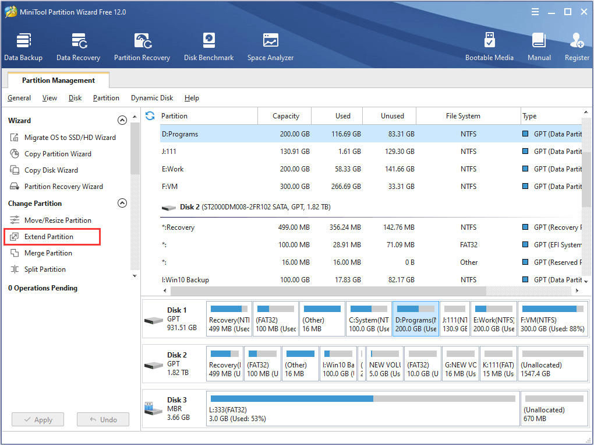Click horizontal scrollbar of partition list
Viewport: 594px width, 445px height.
pos(328,290)
